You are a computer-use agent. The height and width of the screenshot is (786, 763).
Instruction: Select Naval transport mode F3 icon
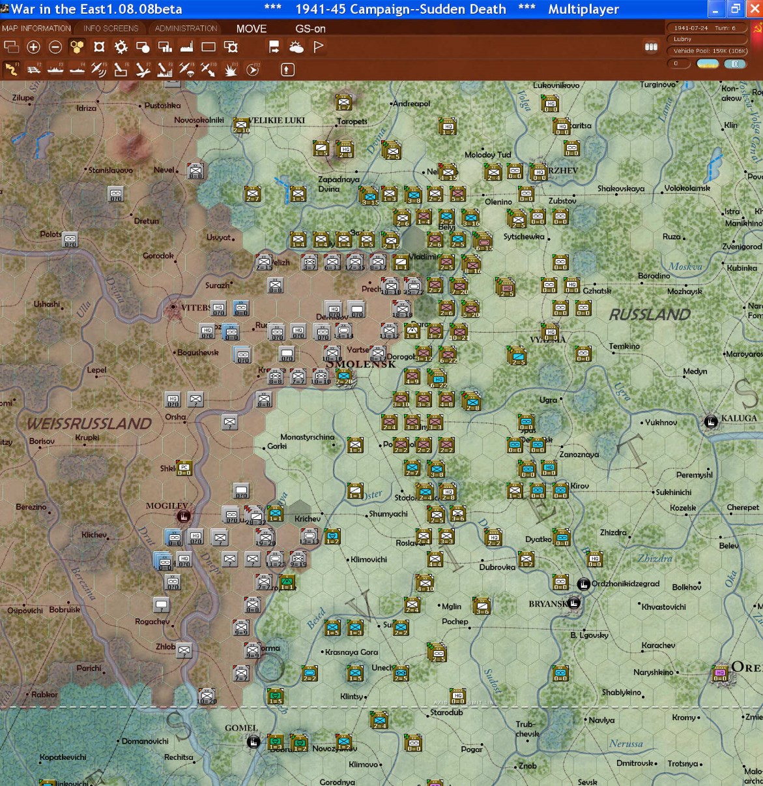[x=55, y=69]
